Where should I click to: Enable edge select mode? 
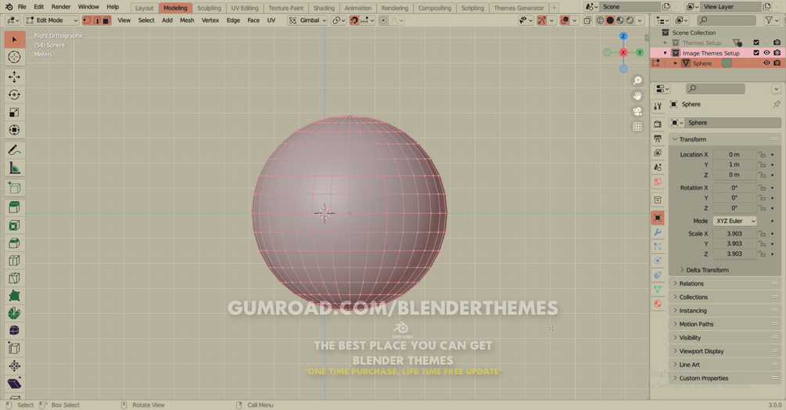click(x=97, y=20)
